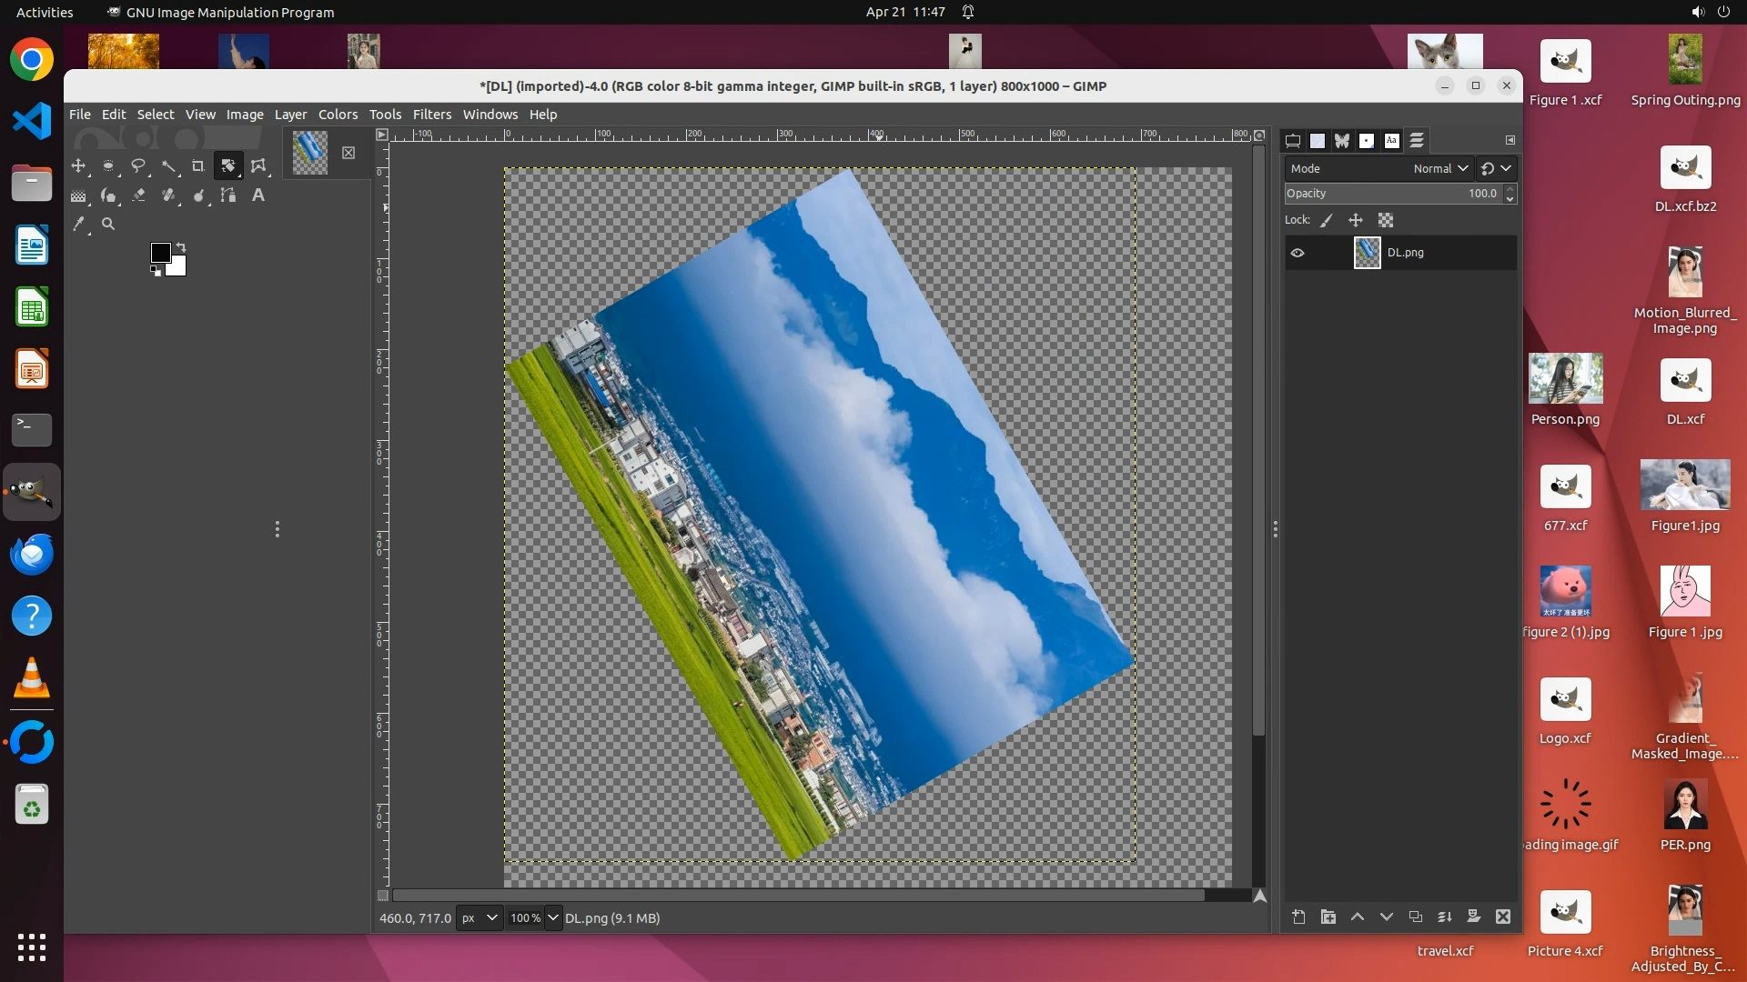Click the swap foreground and background colors arrow

[181, 246]
